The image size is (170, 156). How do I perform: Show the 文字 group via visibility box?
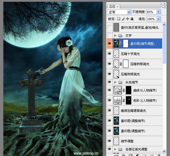(x=109, y=35)
